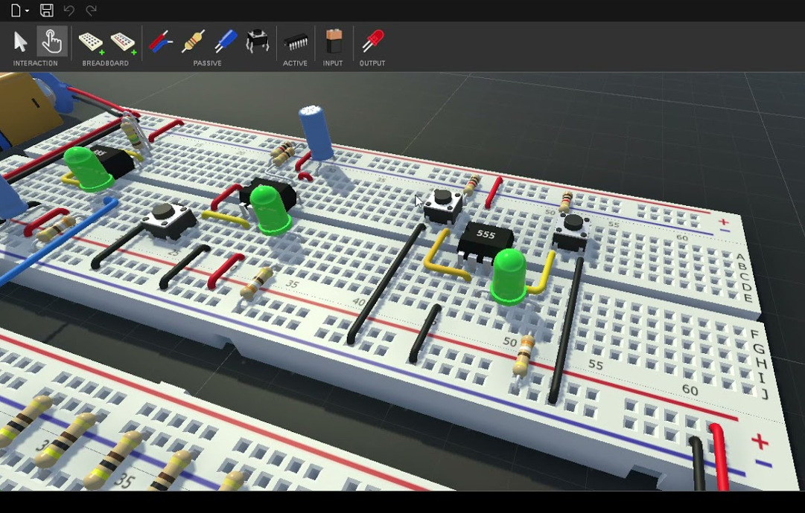Activate the hand interaction tool
Screen dimensions: 805x513
[51, 42]
